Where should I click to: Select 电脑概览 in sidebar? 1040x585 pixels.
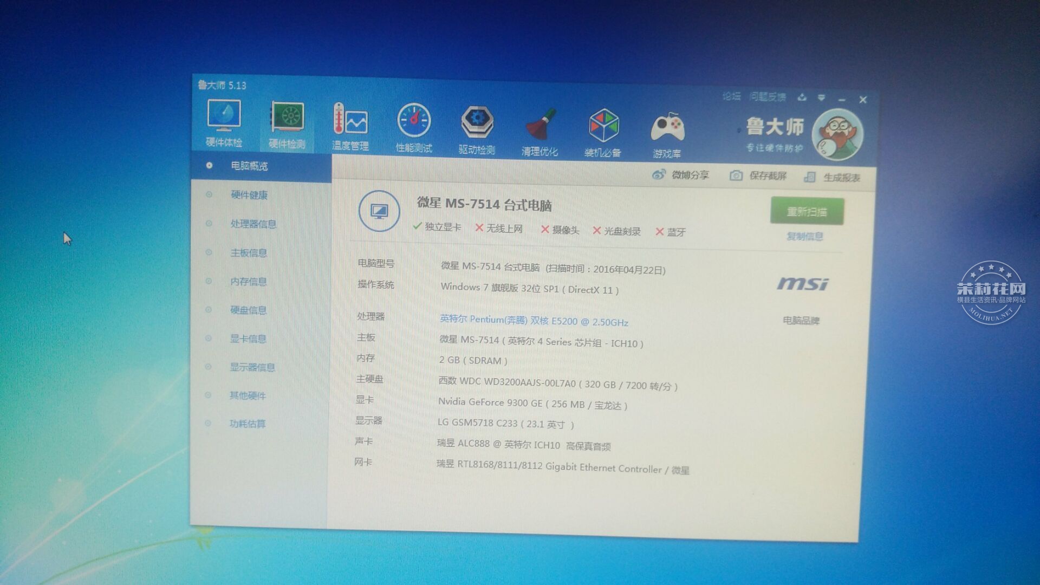[x=261, y=166]
